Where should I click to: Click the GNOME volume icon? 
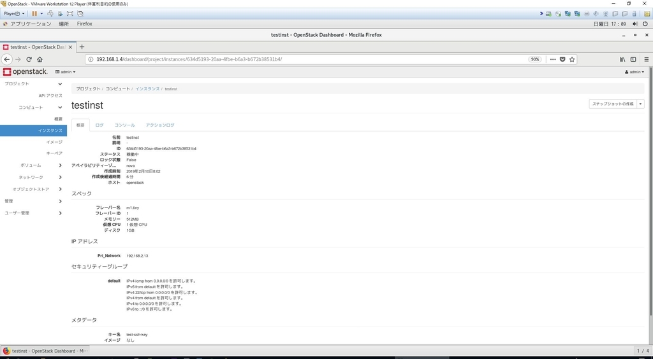click(x=635, y=24)
